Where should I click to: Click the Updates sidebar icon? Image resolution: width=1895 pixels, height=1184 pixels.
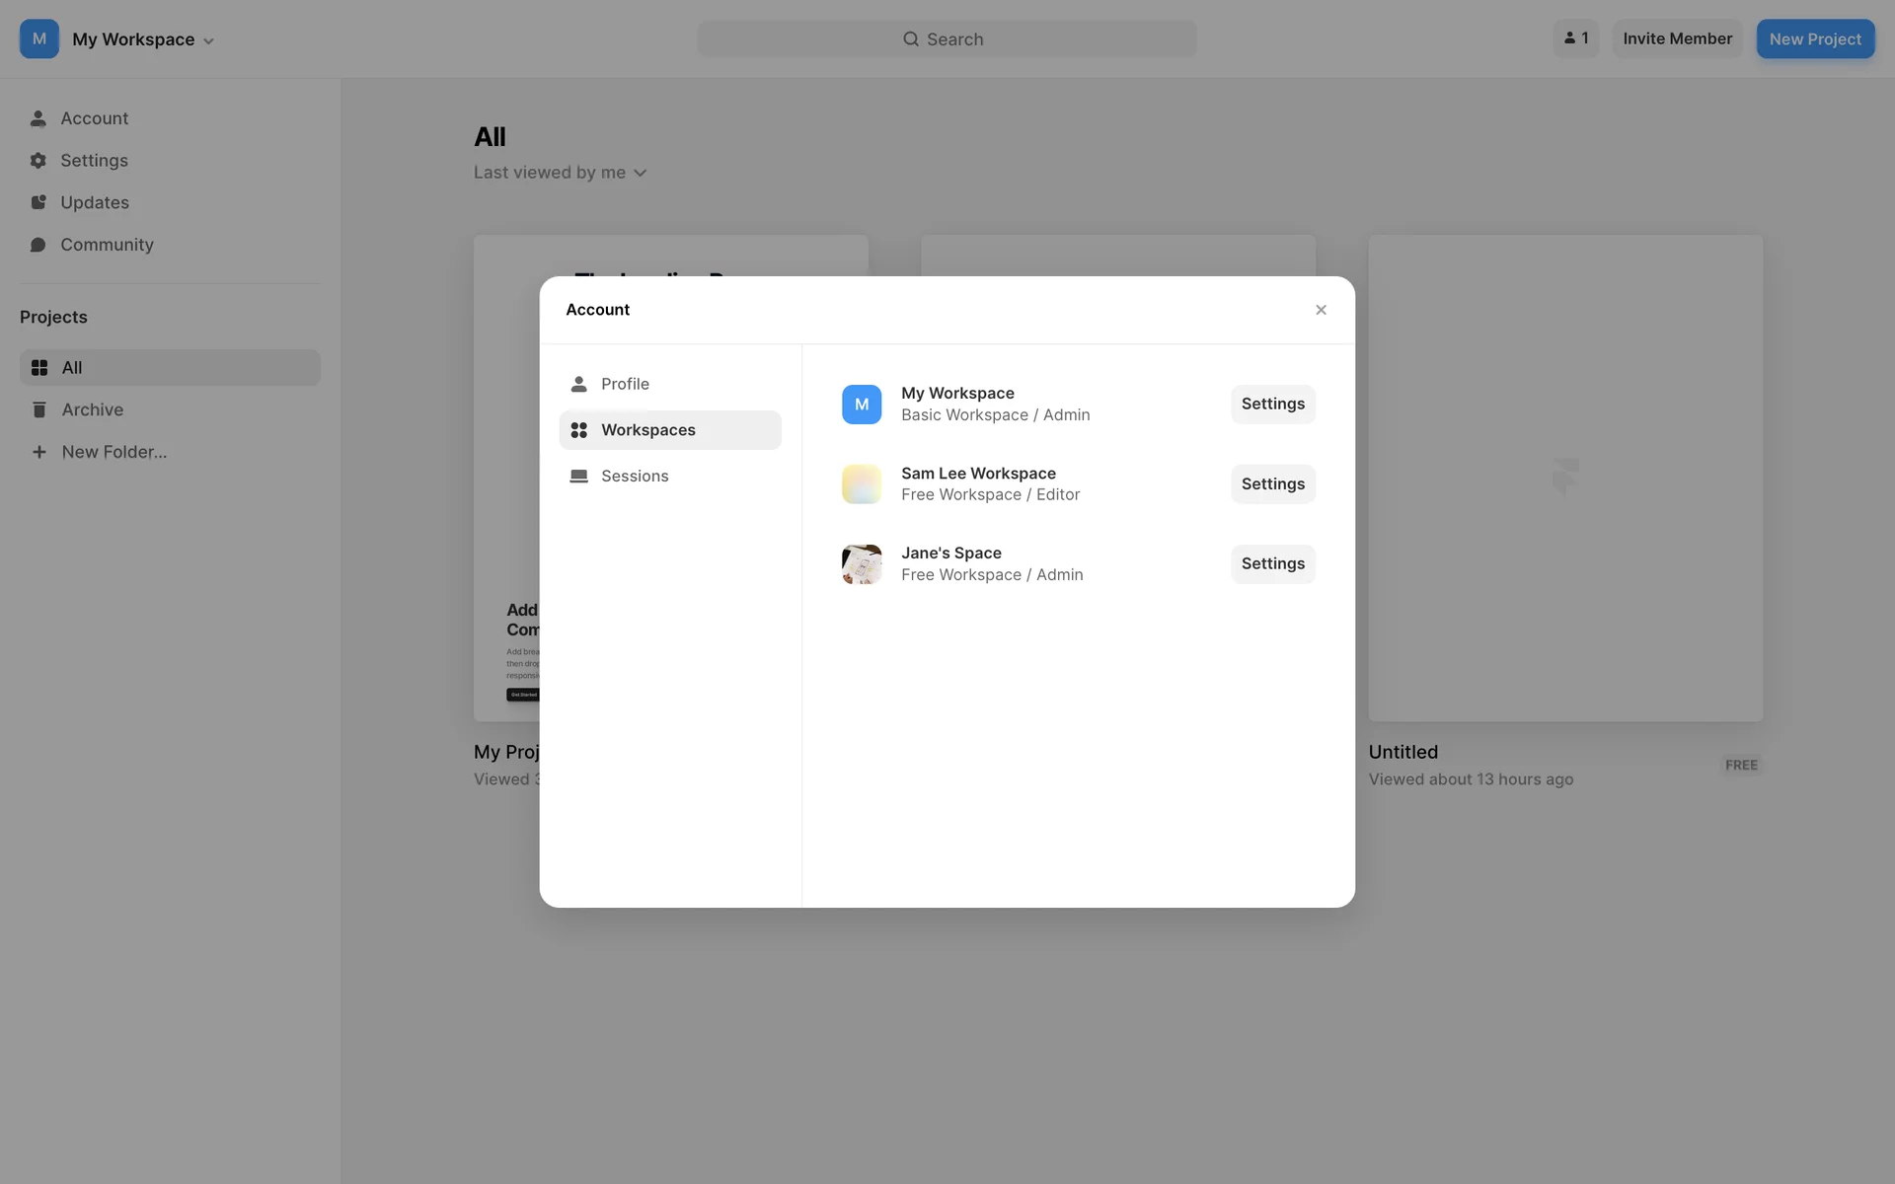[x=38, y=202]
